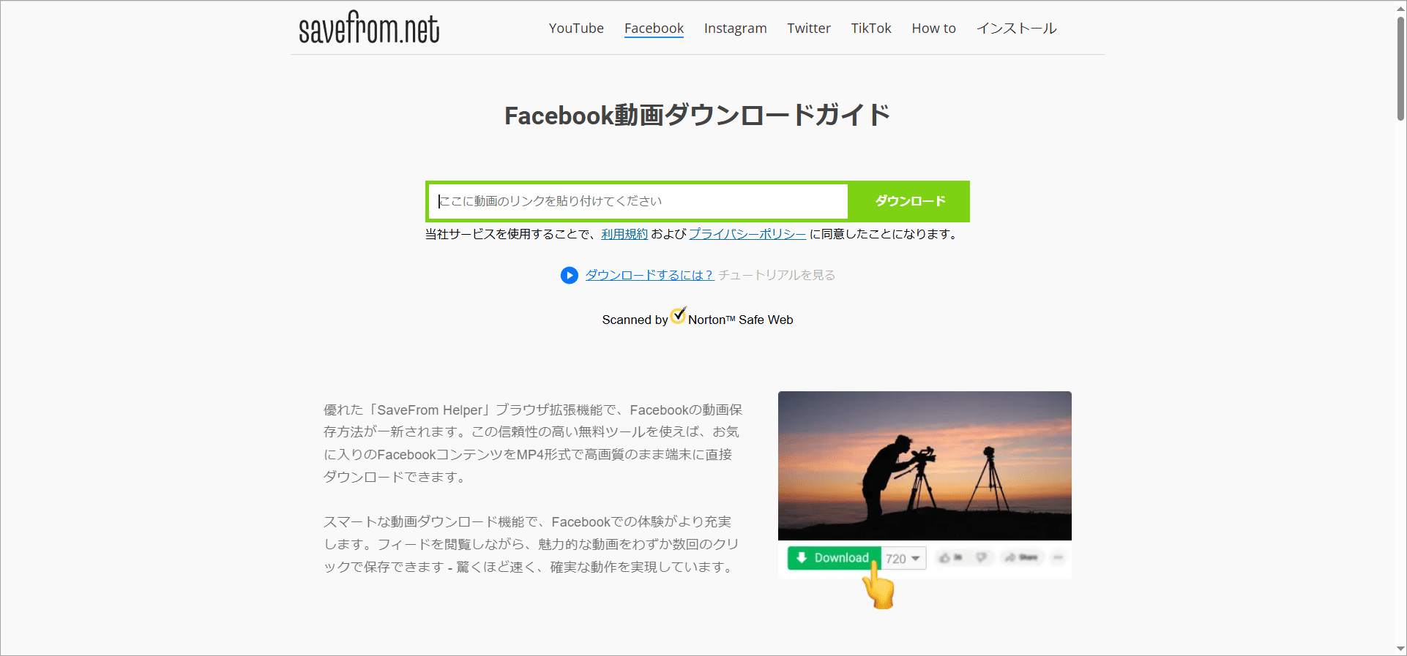Click the Facebook動画ダウンロードガイド heading
The height and width of the screenshot is (656, 1407).
[x=697, y=116]
